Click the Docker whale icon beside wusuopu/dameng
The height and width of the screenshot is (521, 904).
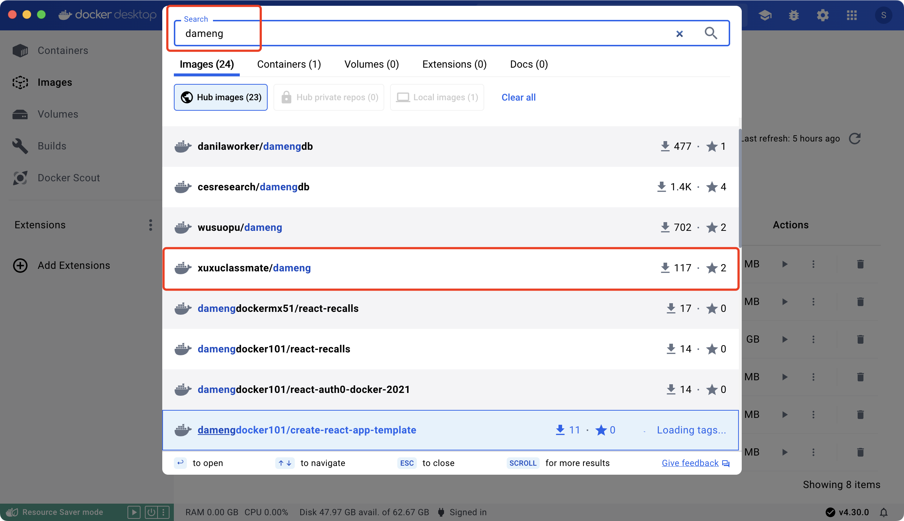point(183,228)
